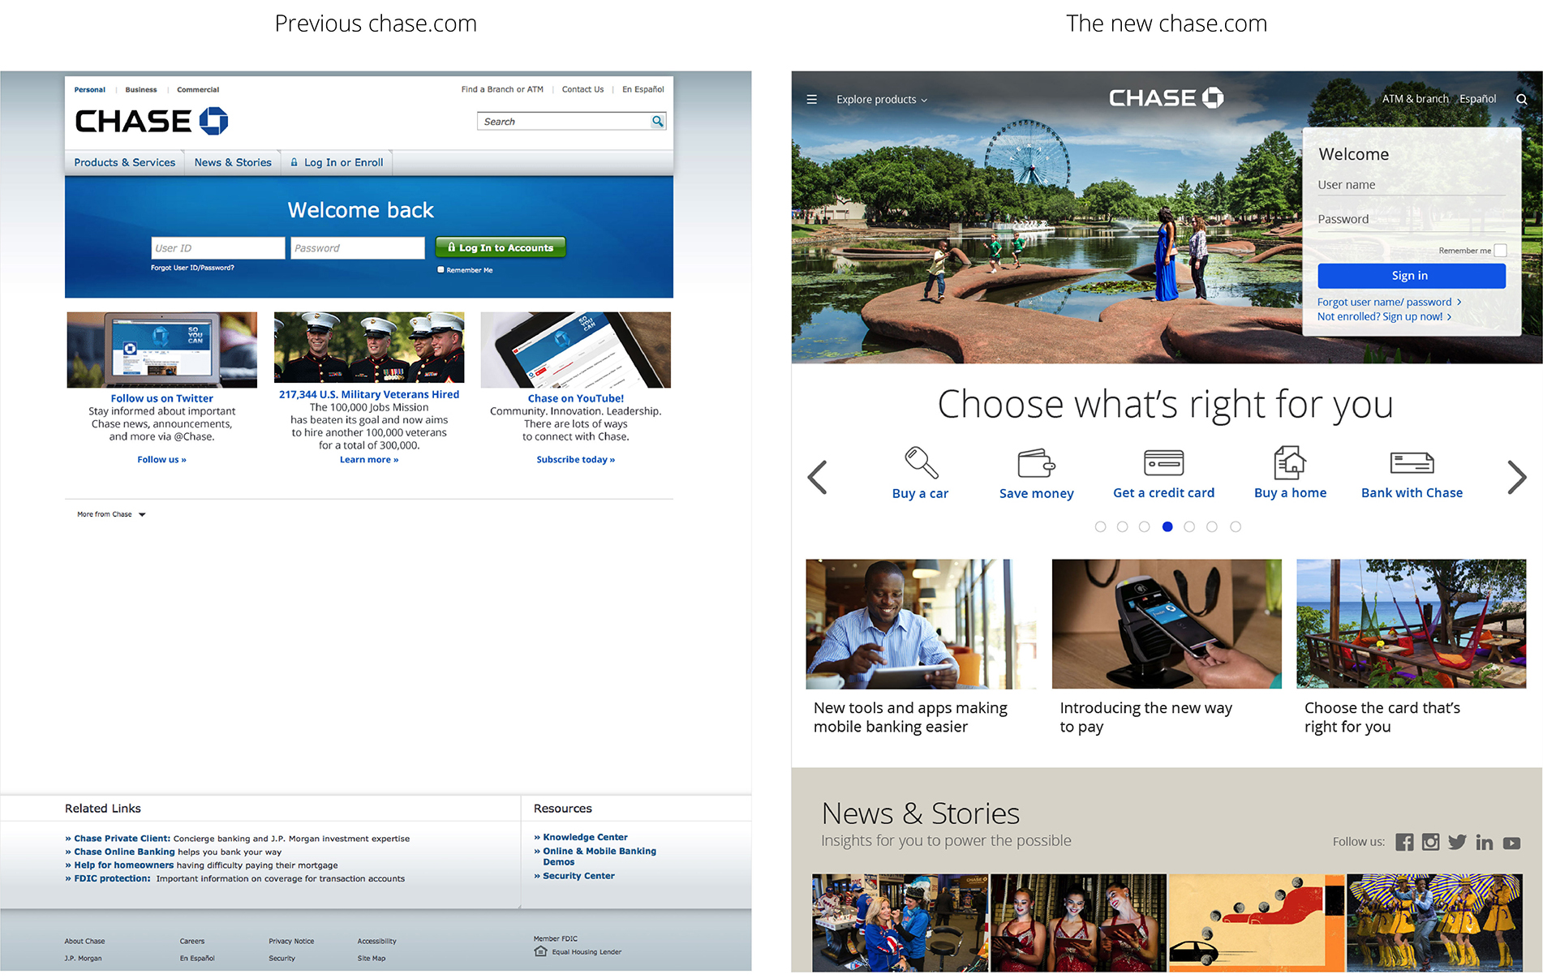1543x979 pixels.
Task: Click the Get a credit card icon
Action: pyautogui.click(x=1163, y=462)
